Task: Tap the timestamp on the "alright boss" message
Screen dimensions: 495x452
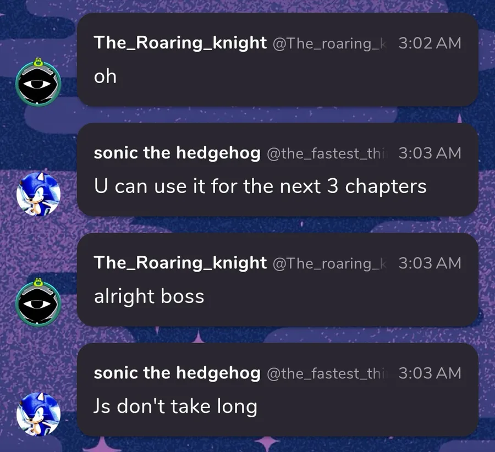Action: 430,263
